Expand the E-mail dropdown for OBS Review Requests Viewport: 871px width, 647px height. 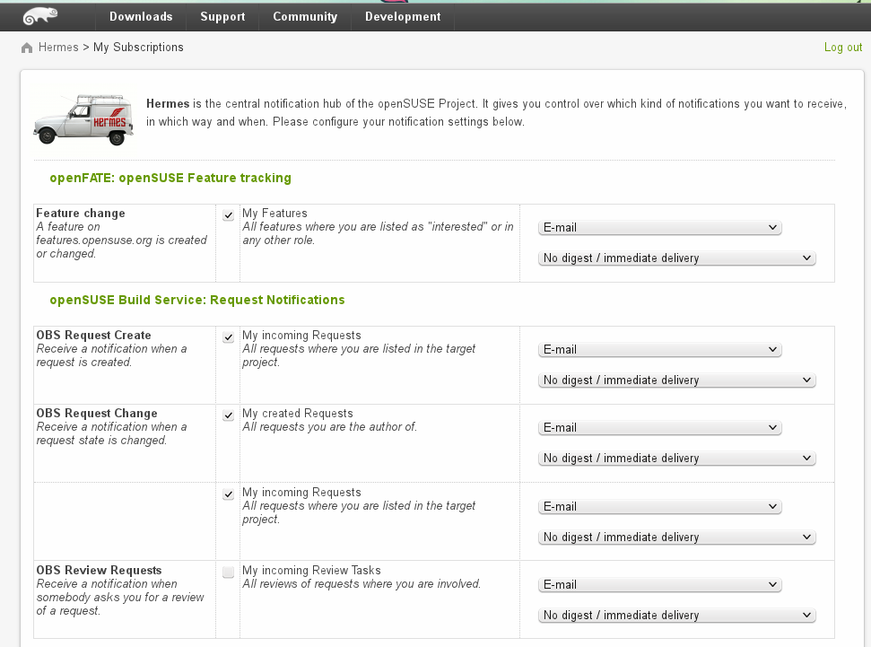[x=659, y=585]
